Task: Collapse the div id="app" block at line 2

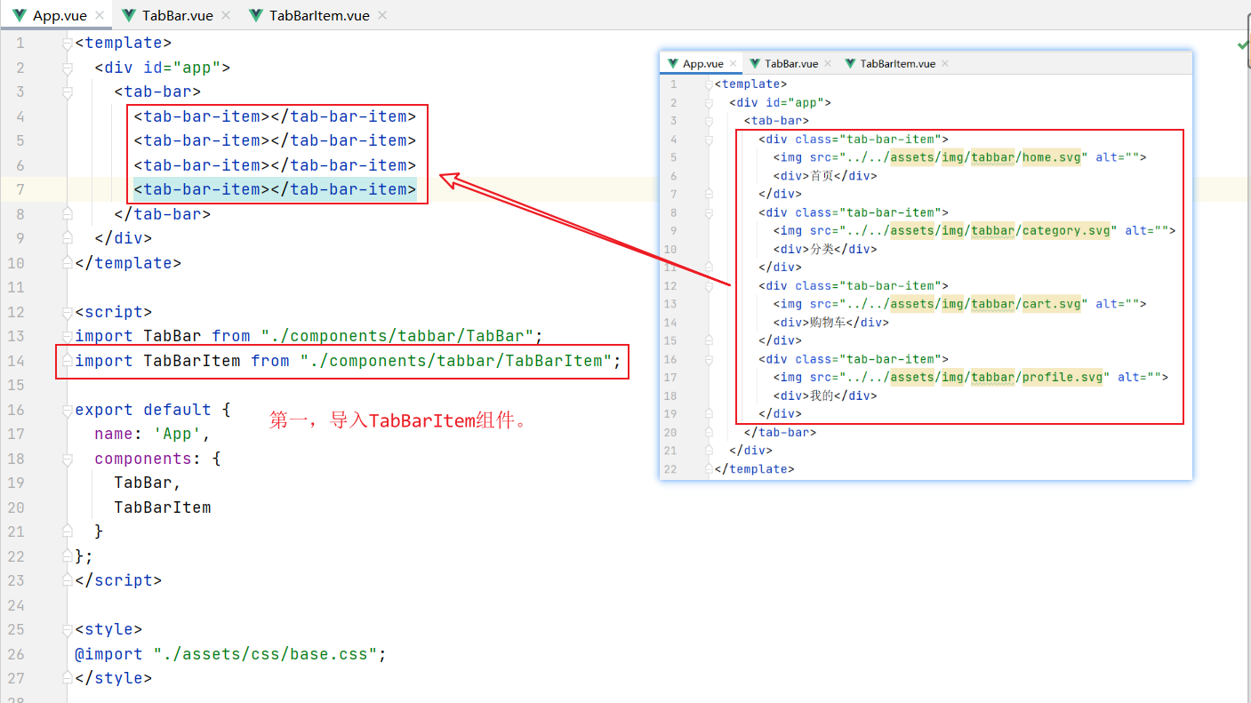Action: pyautogui.click(x=68, y=68)
